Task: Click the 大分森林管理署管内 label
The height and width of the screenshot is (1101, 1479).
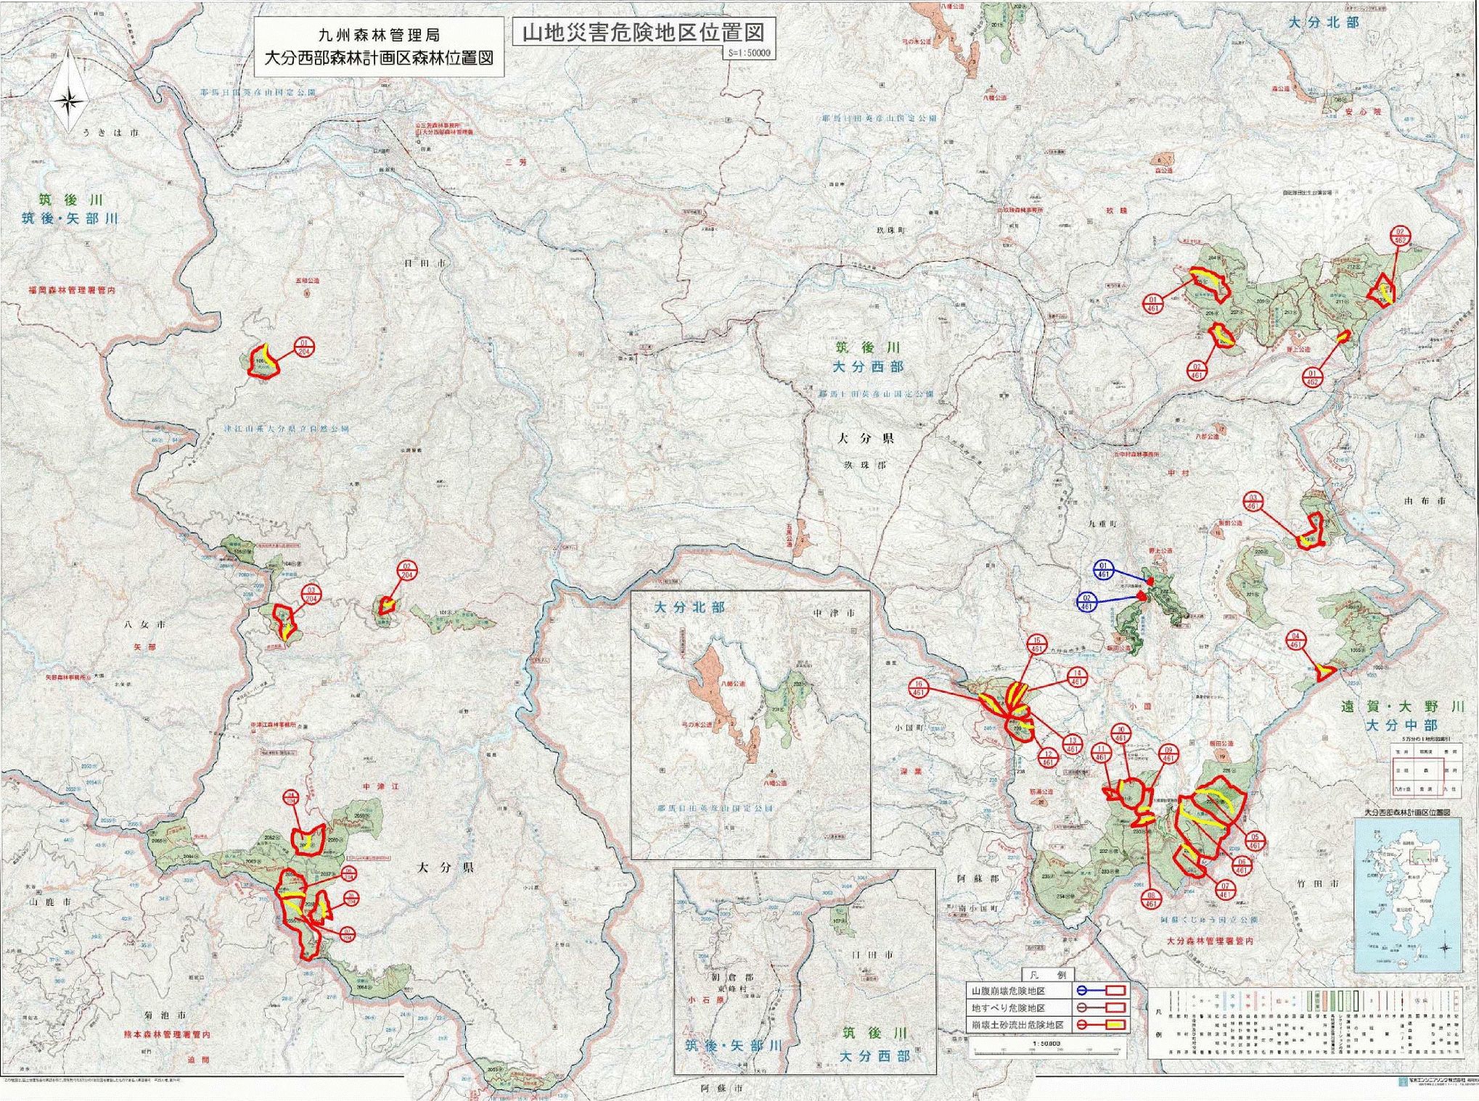Action: [x=1209, y=941]
